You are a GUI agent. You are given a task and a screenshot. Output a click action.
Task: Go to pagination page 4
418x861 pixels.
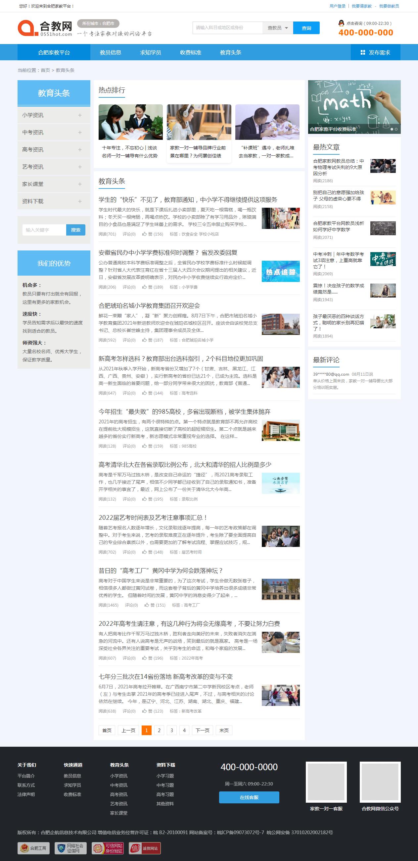[x=184, y=730]
